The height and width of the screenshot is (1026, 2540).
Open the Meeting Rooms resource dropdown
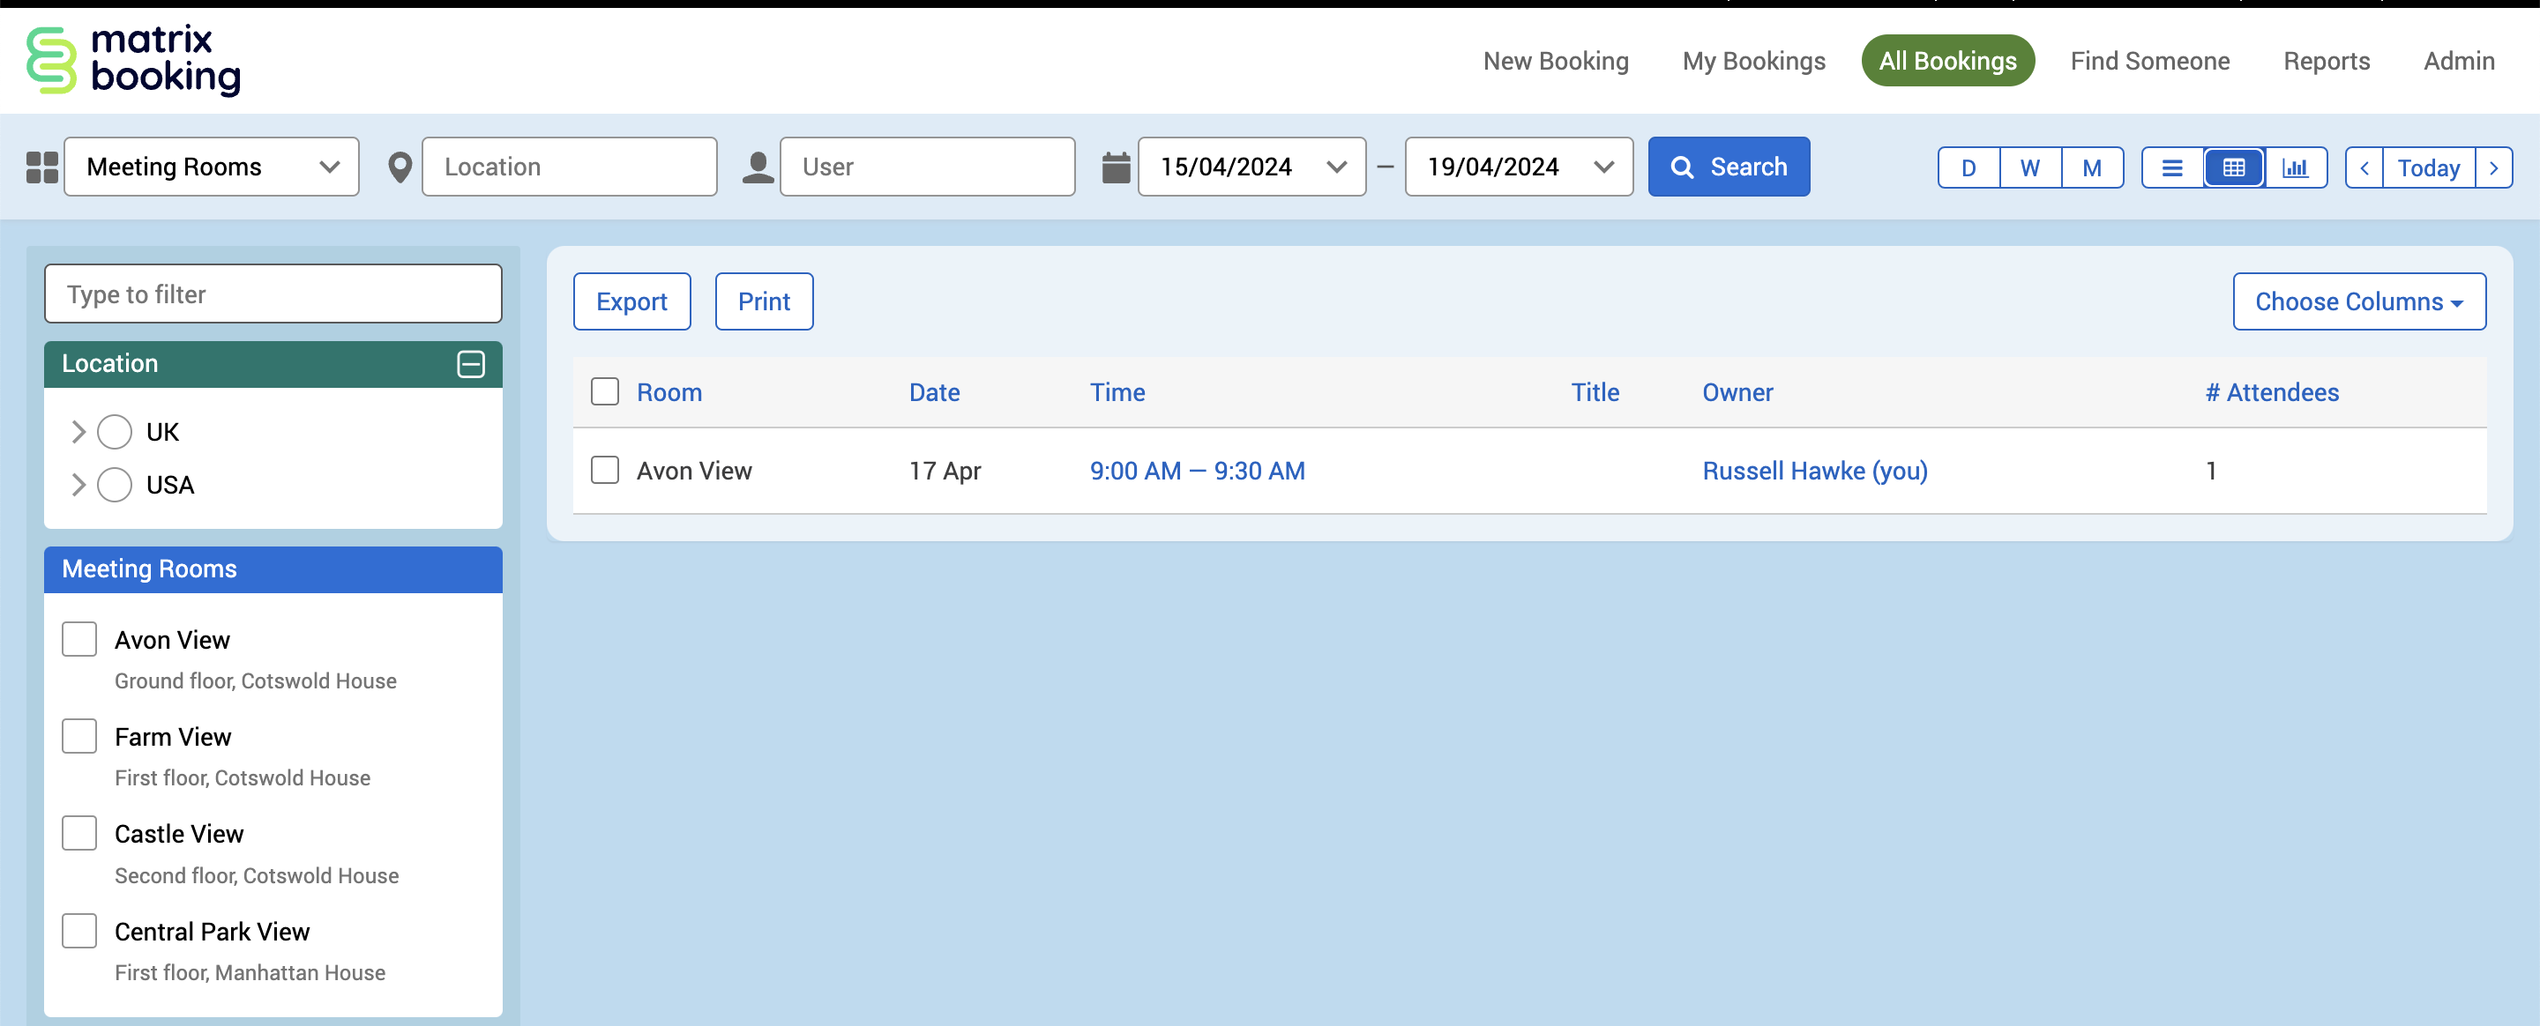211,167
